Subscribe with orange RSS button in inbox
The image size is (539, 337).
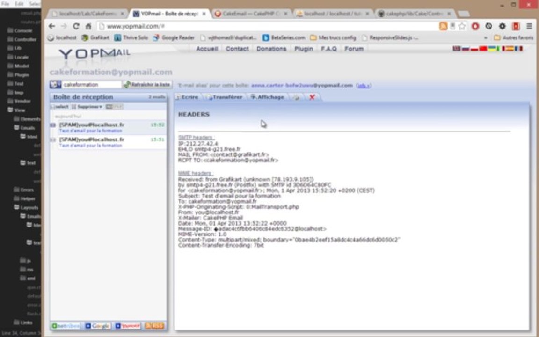[154, 326]
